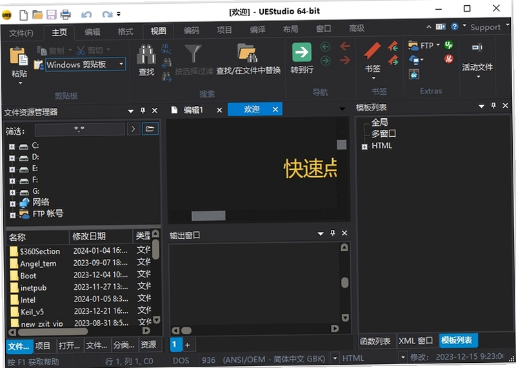Image resolution: width=516 pixels, height=368 pixels.
Task: Switch to the 视图 ribbon tab
Action: click(x=158, y=31)
